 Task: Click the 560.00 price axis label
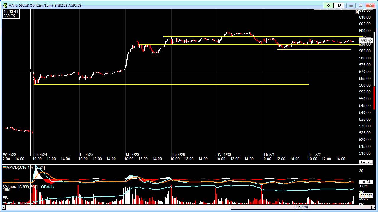click(x=365, y=85)
